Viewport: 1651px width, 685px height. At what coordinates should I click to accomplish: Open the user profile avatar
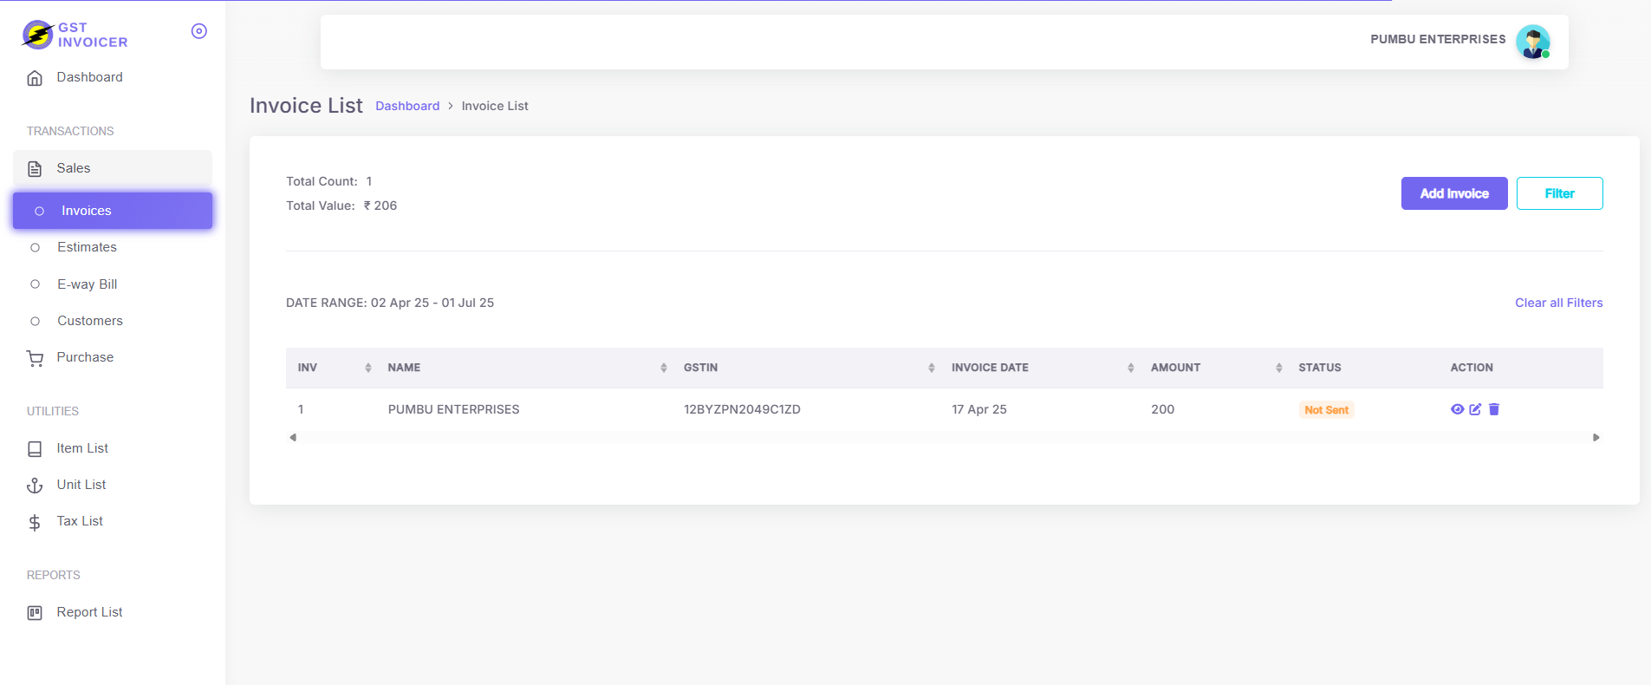[1532, 42]
